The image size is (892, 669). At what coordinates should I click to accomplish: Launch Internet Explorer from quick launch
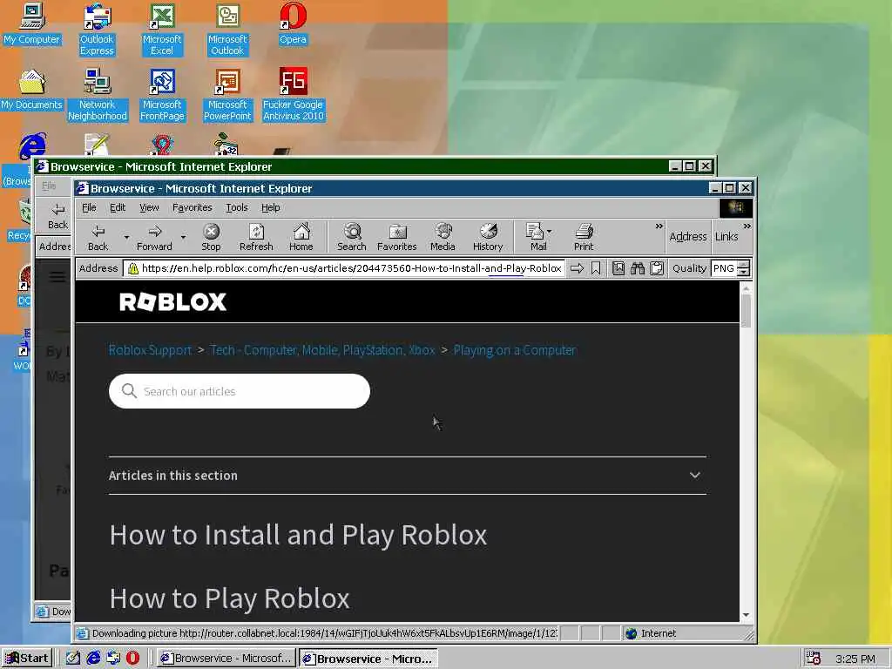pos(93,658)
